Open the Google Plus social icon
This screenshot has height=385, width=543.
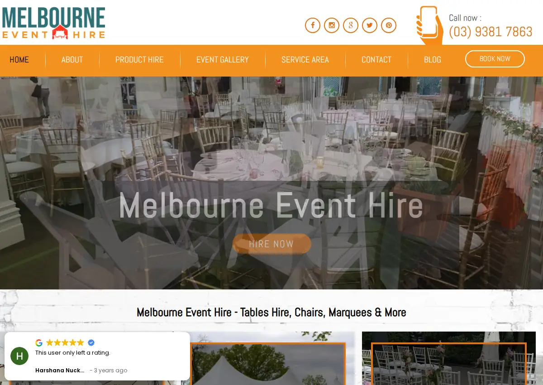point(351,25)
